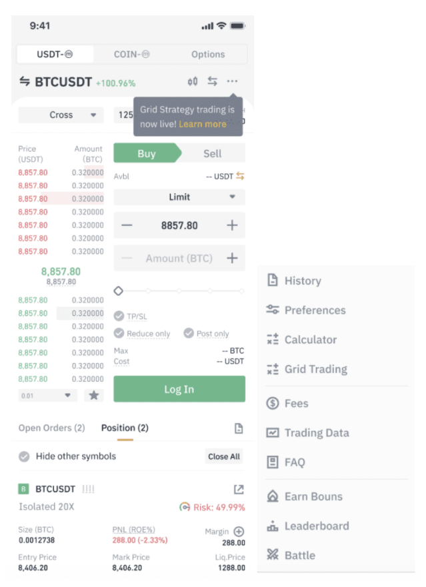Toggle the Reduce only option
426x587 pixels.
pyautogui.click(x=119, y=333)
